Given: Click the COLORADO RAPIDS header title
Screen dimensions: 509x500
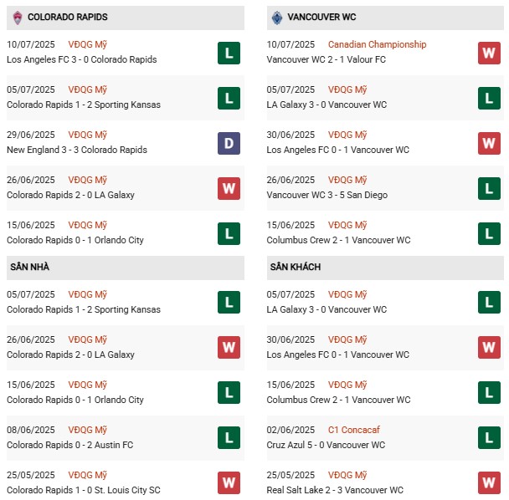Looking at the screenshot, I should [x=67, y=17].
